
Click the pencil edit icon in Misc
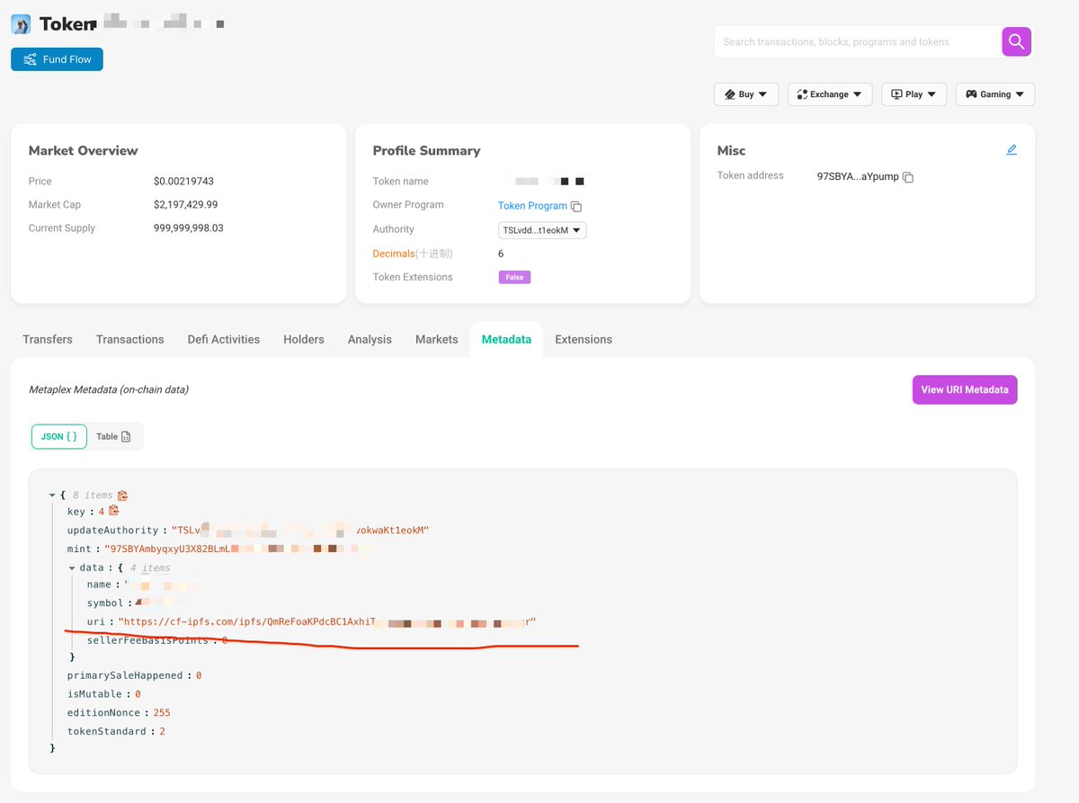[1012, 150]
